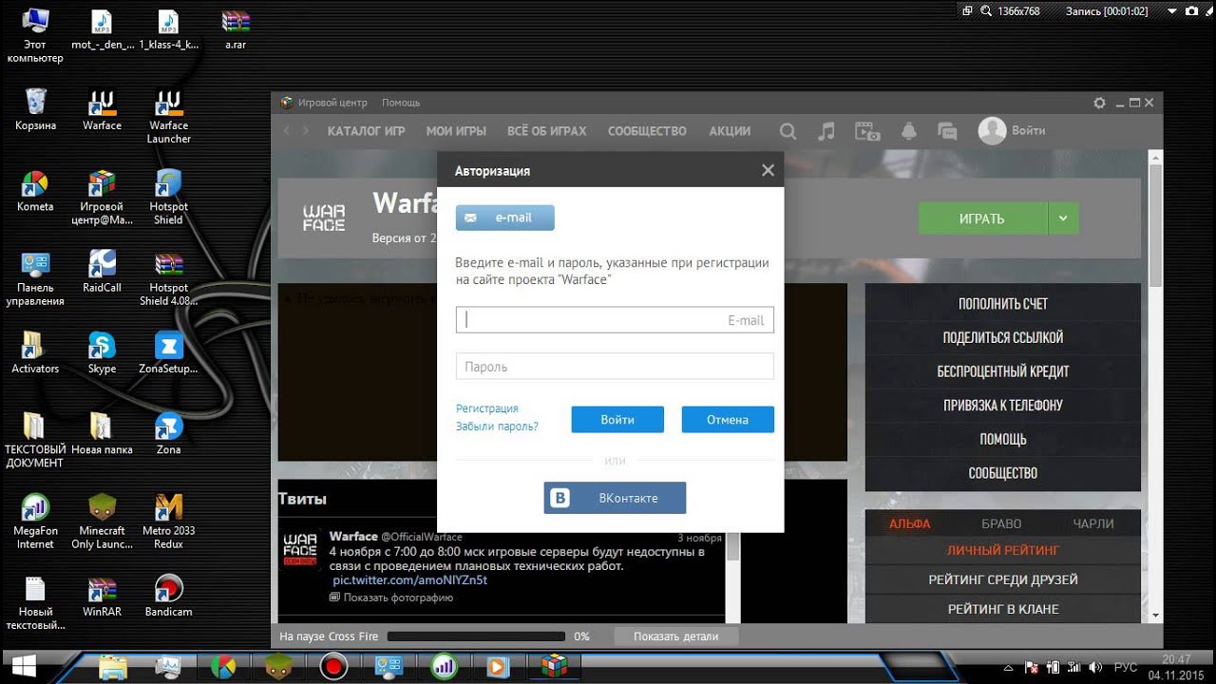Image resolution: width=1216 pixels, height=684 pixels.
Task: Click the Отмена button
Action: click(728, 420)
